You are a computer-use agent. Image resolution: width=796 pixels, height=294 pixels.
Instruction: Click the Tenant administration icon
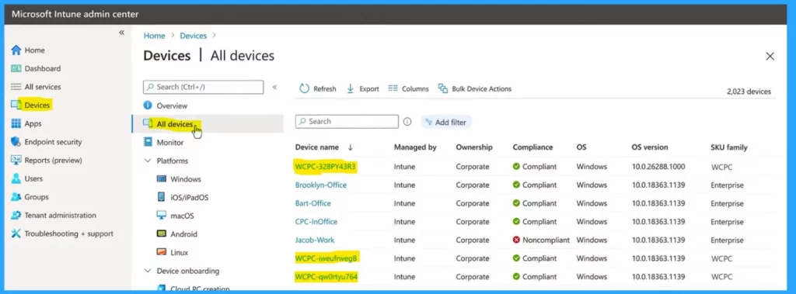[16, 215]
